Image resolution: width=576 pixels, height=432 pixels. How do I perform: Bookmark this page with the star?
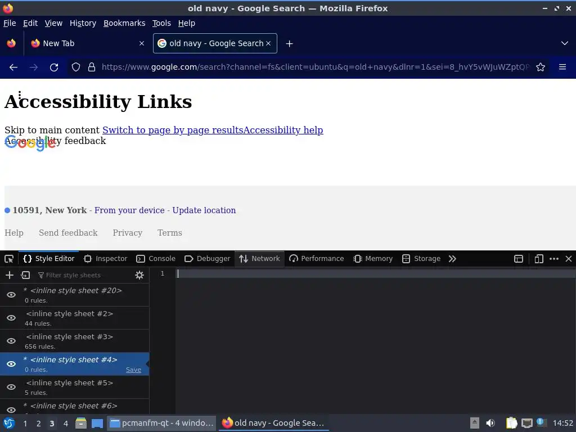(541, 67)
